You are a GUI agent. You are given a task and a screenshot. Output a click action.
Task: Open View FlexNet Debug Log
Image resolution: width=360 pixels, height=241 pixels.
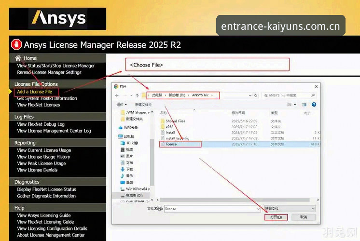[41, 124]
